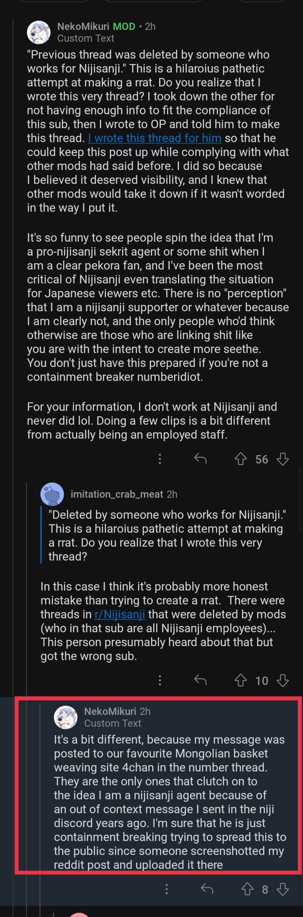Open options menu for the 8-point reply

click(167, 890)
